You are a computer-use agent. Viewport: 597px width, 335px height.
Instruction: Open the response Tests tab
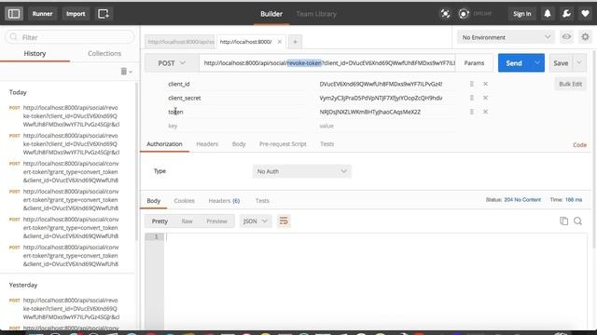[x=262, y=201]
